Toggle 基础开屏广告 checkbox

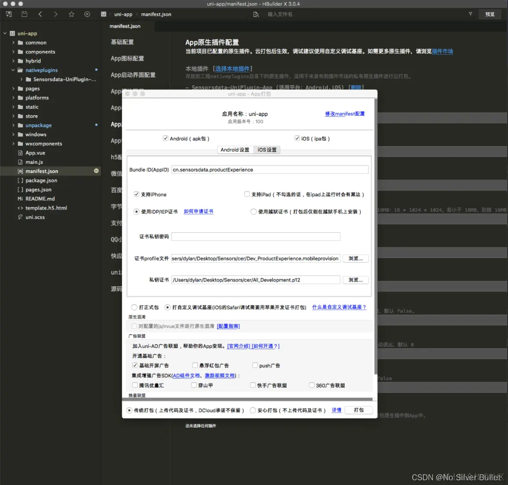(x=135, y=366)
